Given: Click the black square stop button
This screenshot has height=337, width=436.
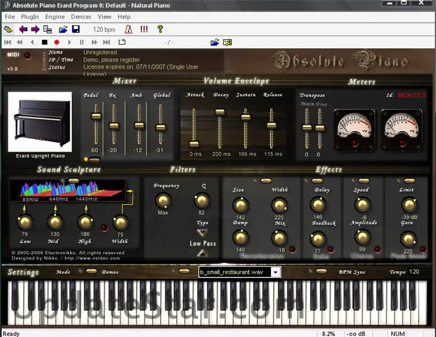Looking at the screenshot, I should pos(45,42).
